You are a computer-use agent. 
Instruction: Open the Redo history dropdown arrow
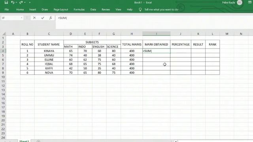25,3
